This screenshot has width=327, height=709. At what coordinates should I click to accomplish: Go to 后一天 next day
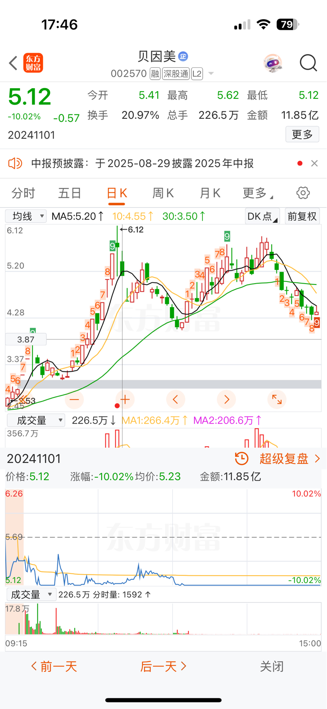click(x=163, y=666)
